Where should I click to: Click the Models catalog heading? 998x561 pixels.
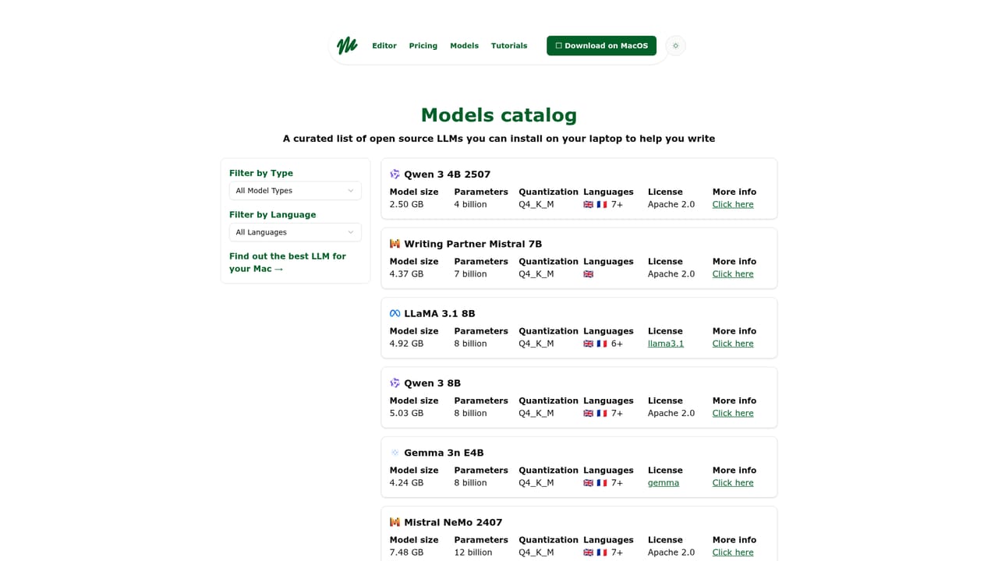coord(499,115)
